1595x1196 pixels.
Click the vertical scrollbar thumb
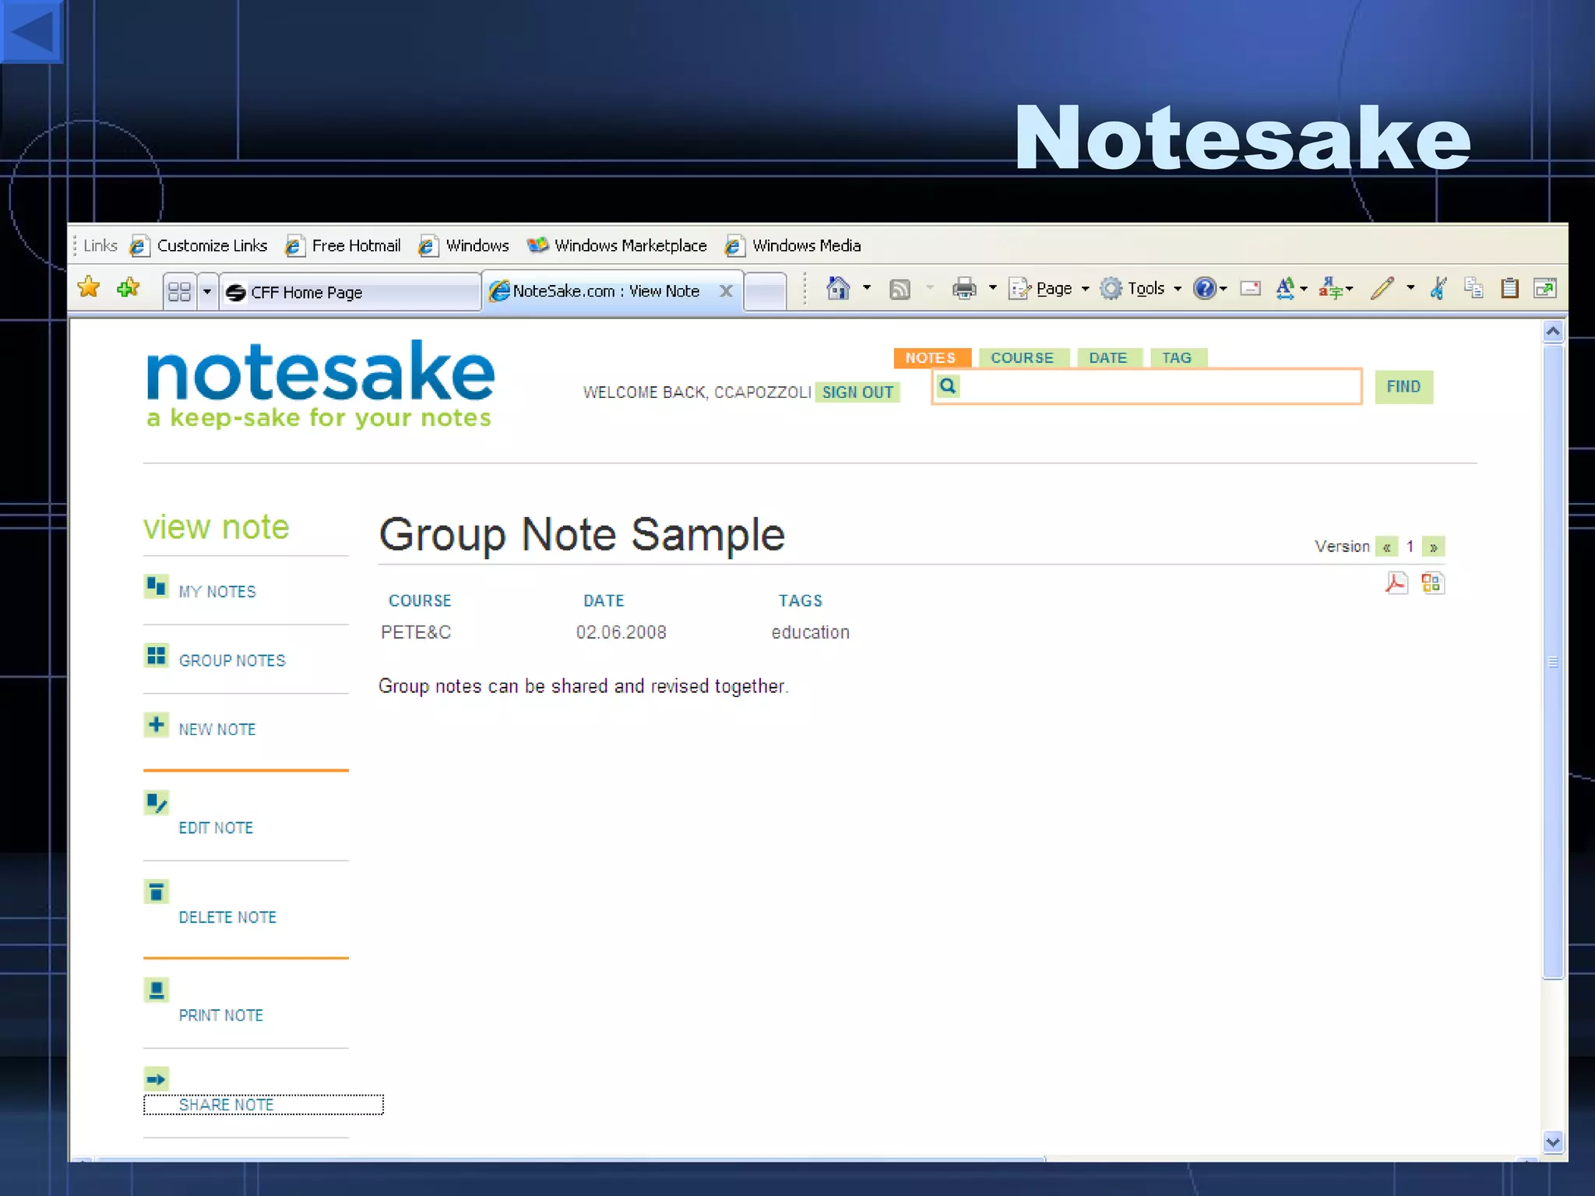tap(1553, 662)
